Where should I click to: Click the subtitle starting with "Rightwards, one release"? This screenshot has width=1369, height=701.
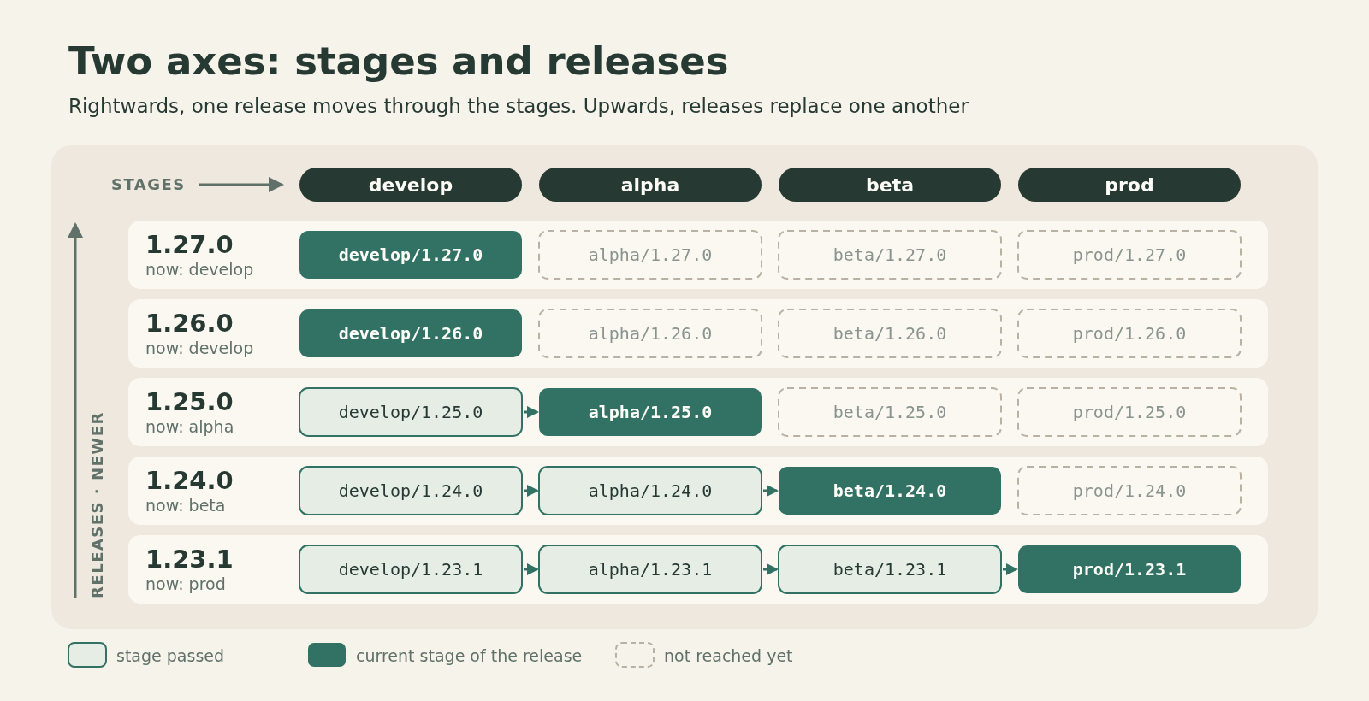pos(519,106)
